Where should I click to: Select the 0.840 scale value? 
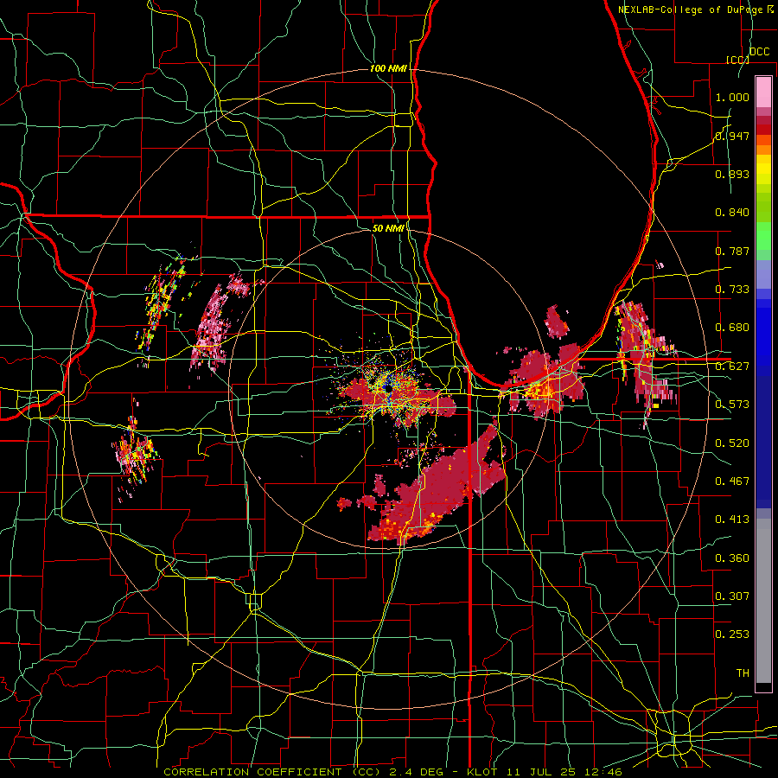[x=732, y=213]
